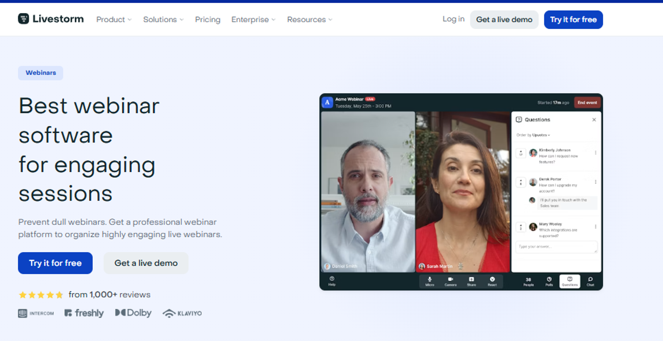Toggle the Micro microphone button

click(x=430, y=281)
